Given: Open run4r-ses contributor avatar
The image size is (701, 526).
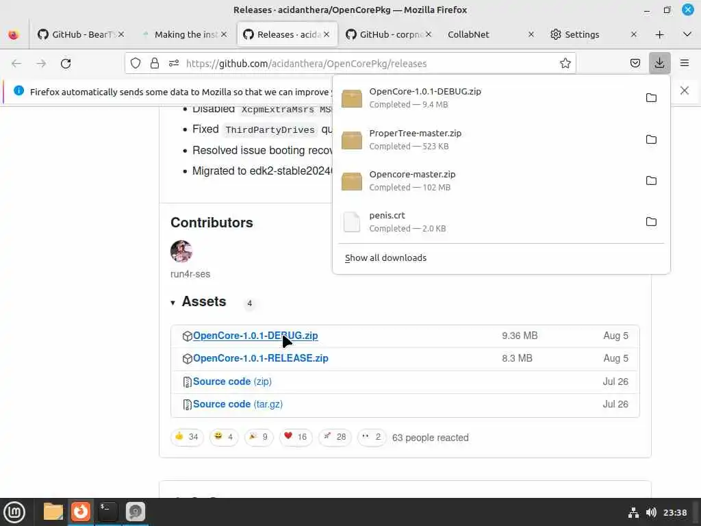Looking at the screenshot, I should [x=181, y=251].
